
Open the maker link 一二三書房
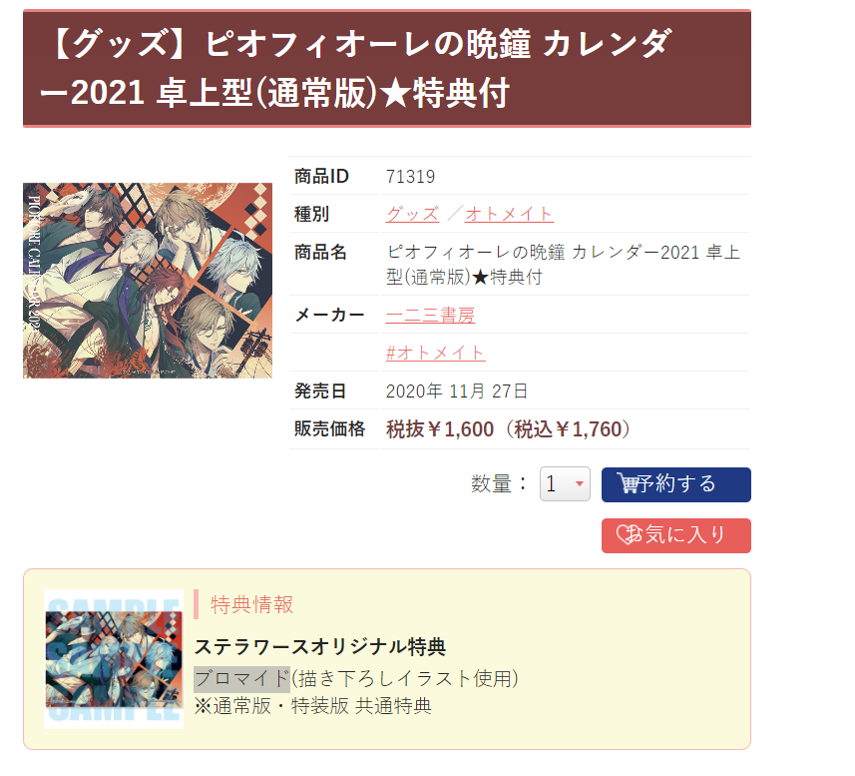(430, 315)
